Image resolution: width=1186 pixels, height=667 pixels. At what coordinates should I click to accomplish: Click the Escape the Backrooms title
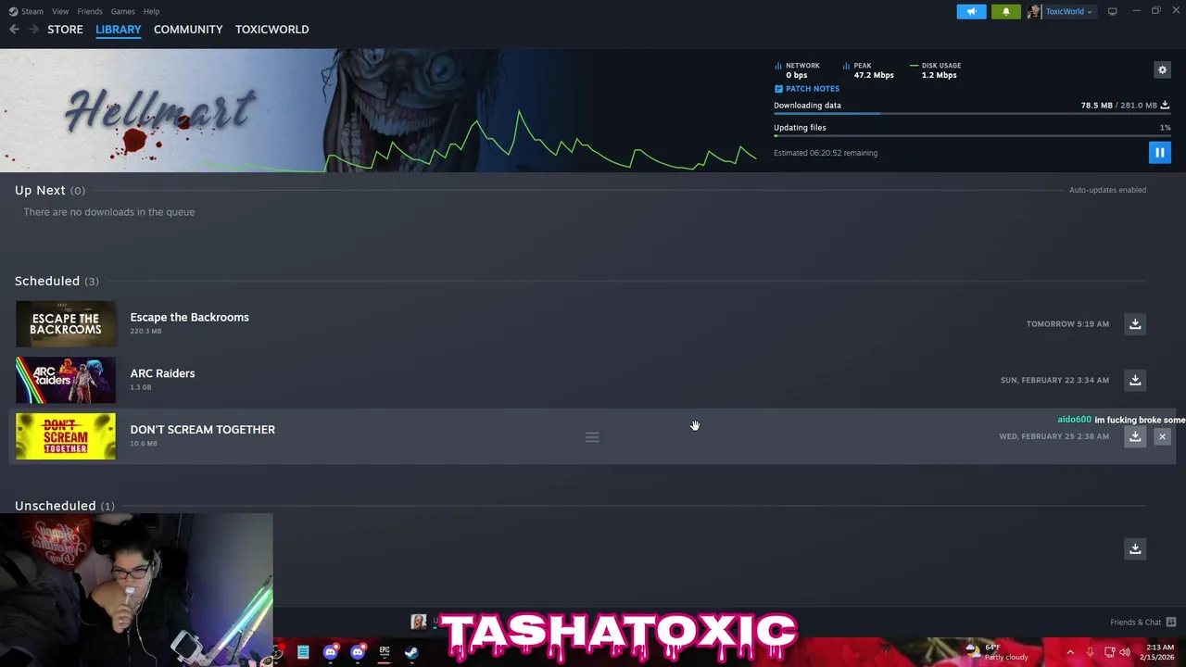tap(189, 317)
